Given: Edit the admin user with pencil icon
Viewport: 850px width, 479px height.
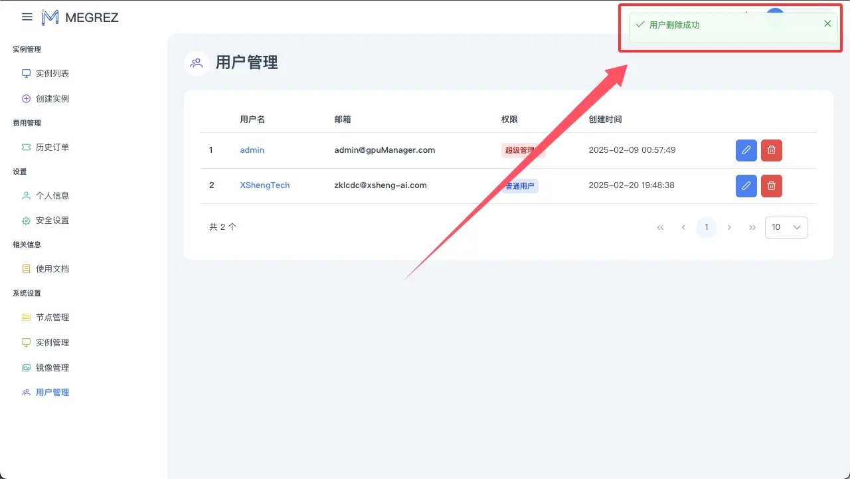Looking at the screenshot, I should coord(746,150).
